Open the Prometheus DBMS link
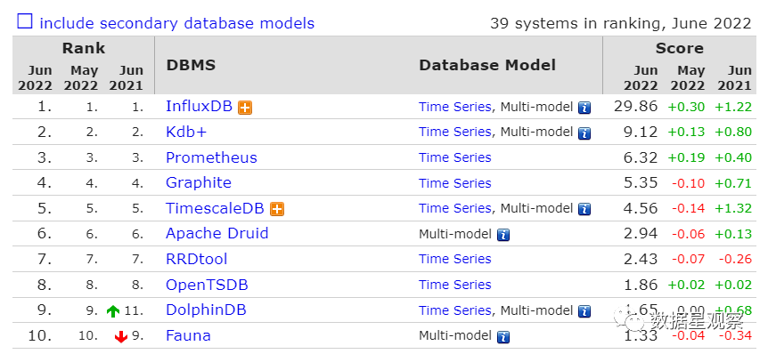Viewport: 768px width, 354px height. click(211, 157)
